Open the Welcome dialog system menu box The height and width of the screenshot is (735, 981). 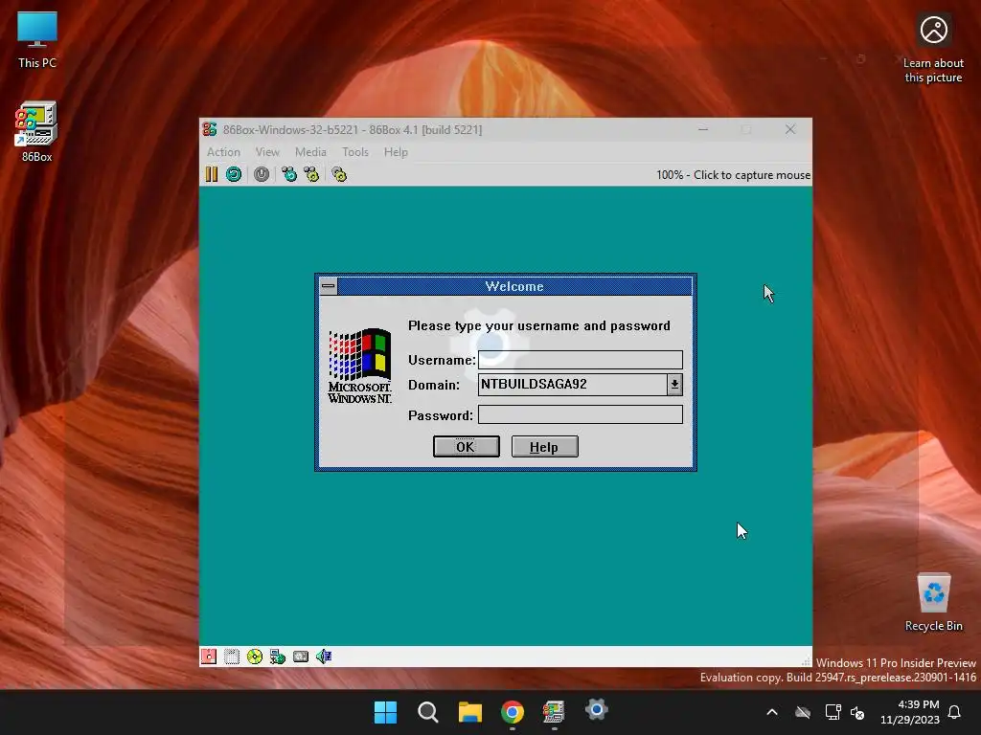[329, 286]
